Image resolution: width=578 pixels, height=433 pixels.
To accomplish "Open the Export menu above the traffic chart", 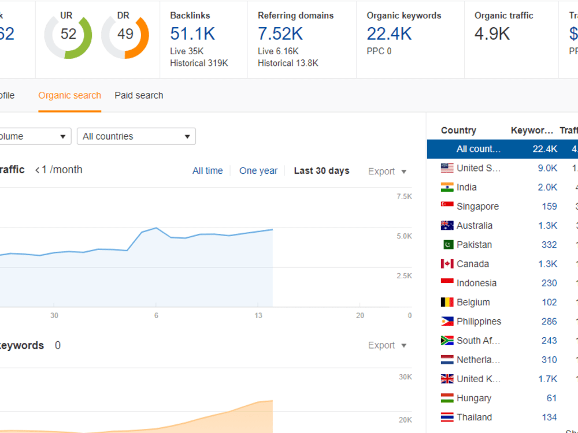I will coord(387,171).
